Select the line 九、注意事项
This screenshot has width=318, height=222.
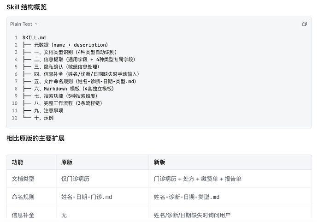pyautogui.click(x=43, y=110)
